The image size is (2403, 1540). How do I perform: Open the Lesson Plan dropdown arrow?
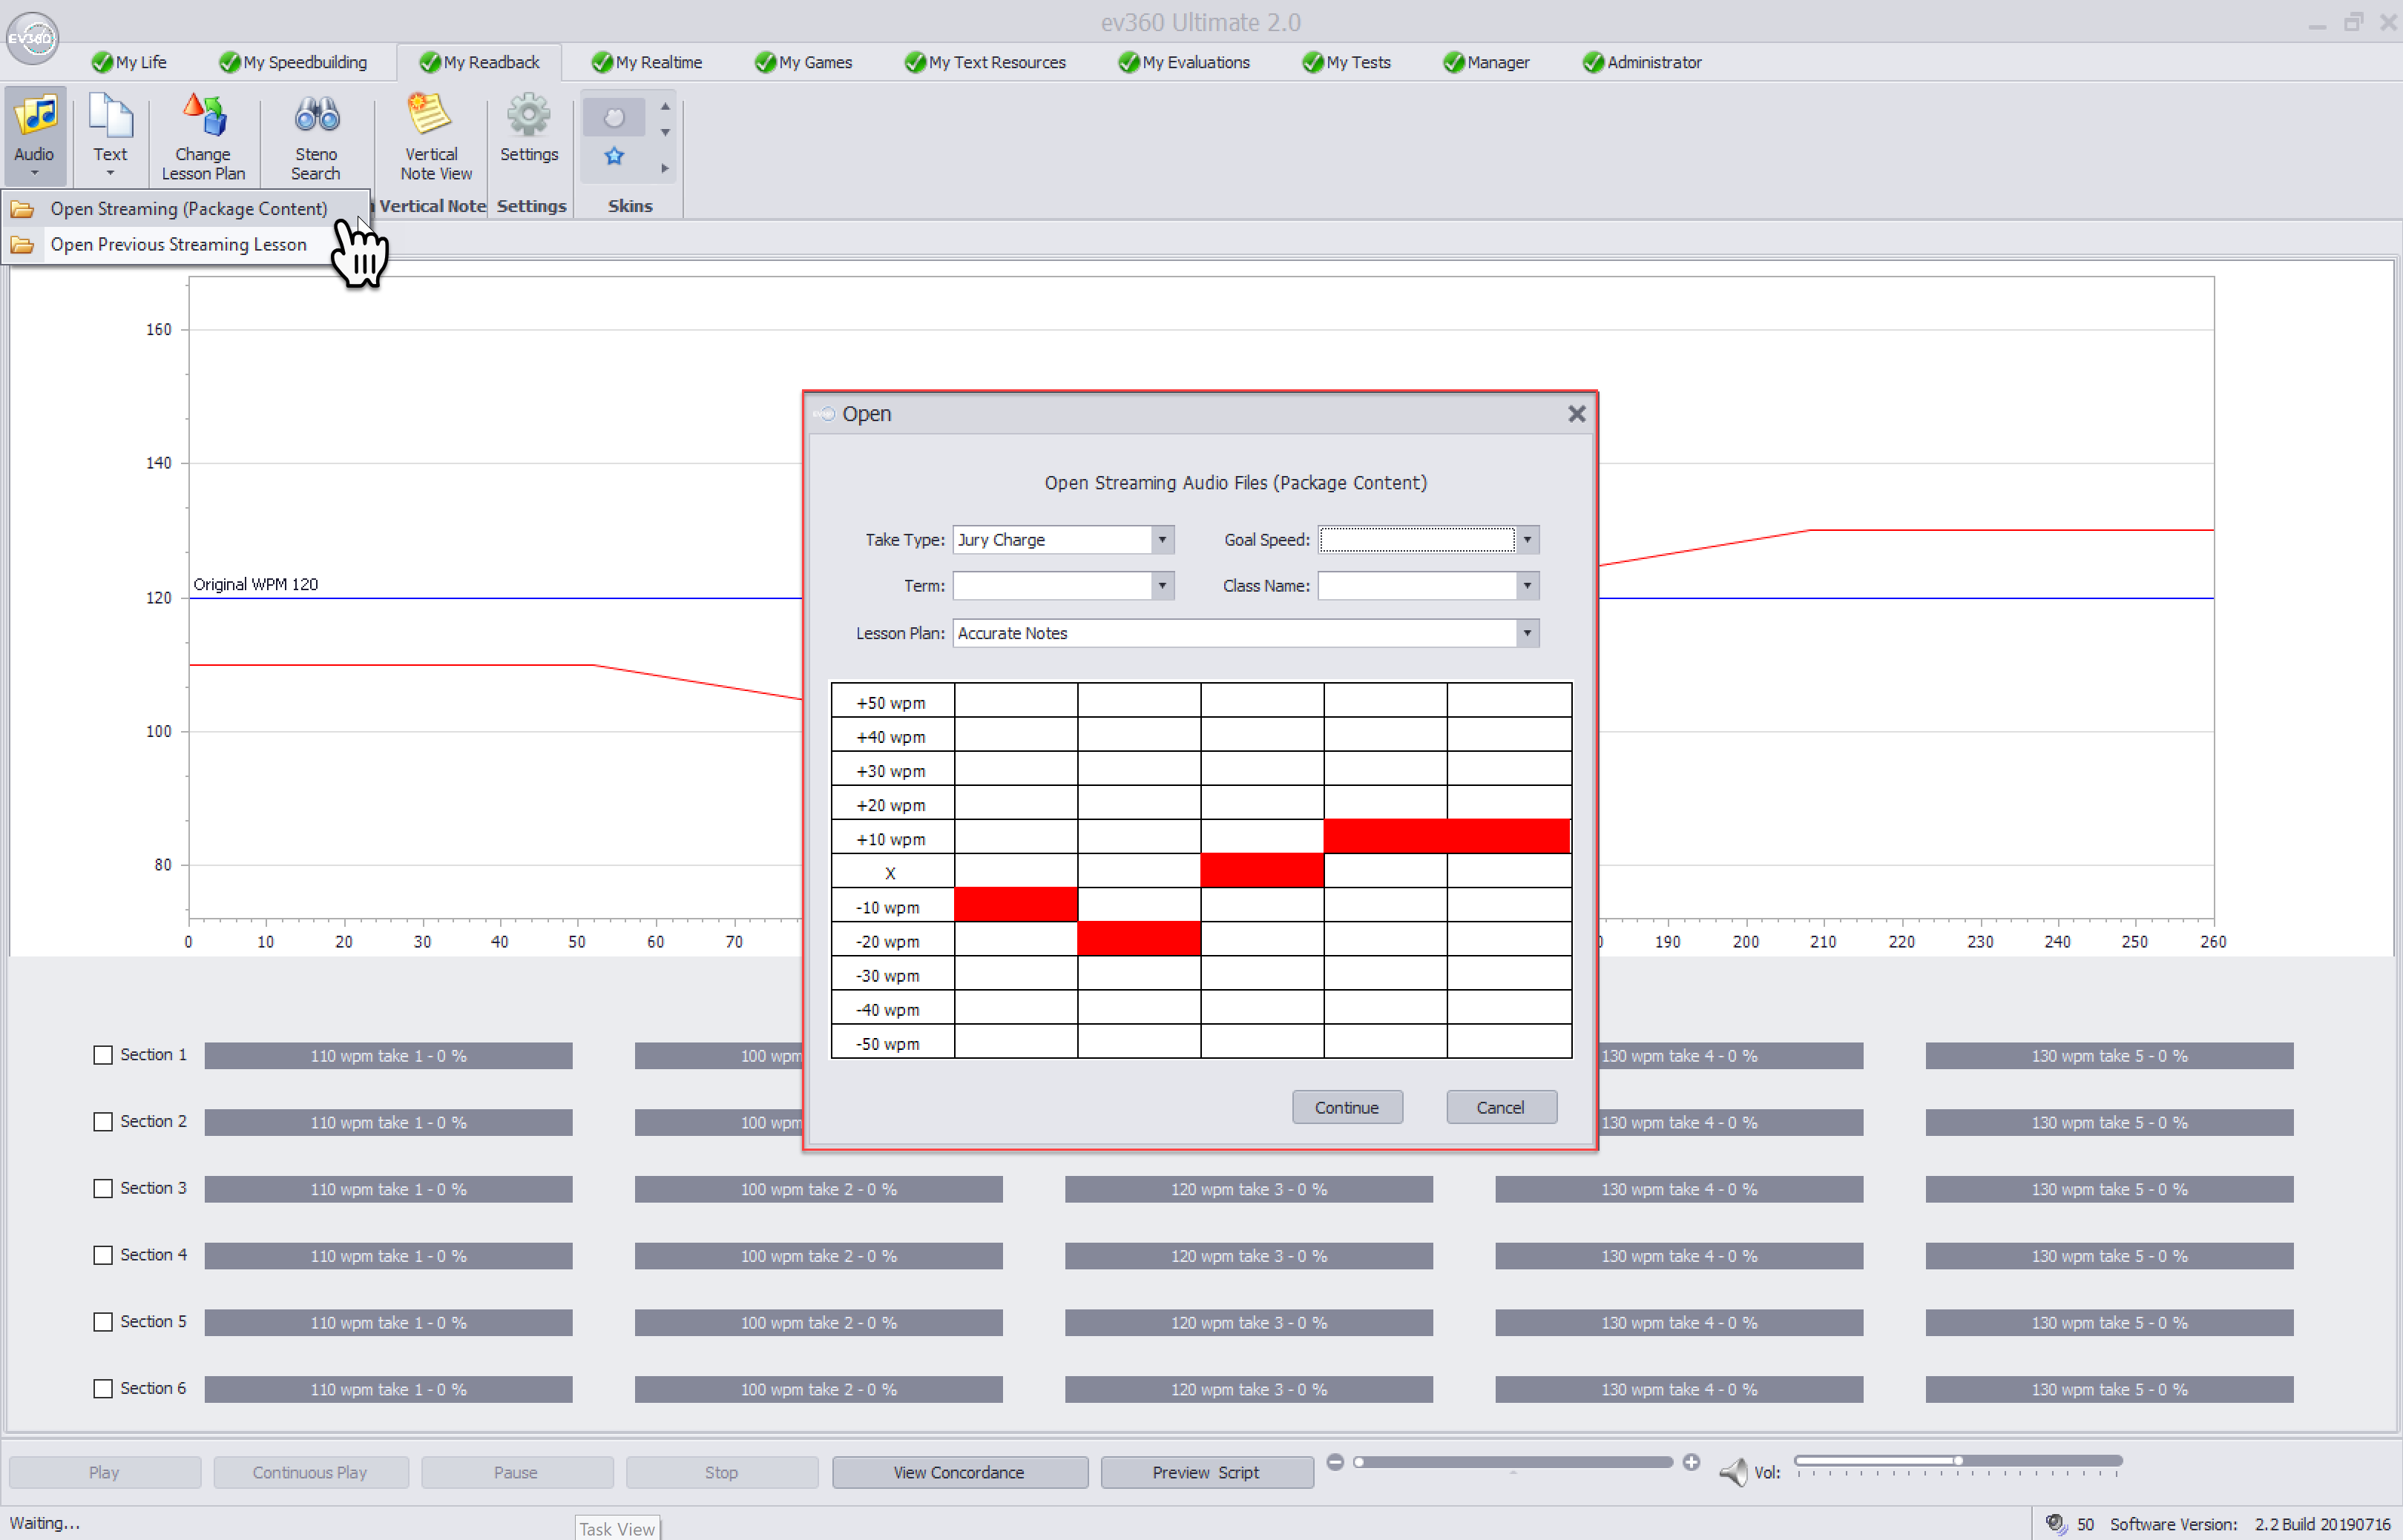(1527, 633)
